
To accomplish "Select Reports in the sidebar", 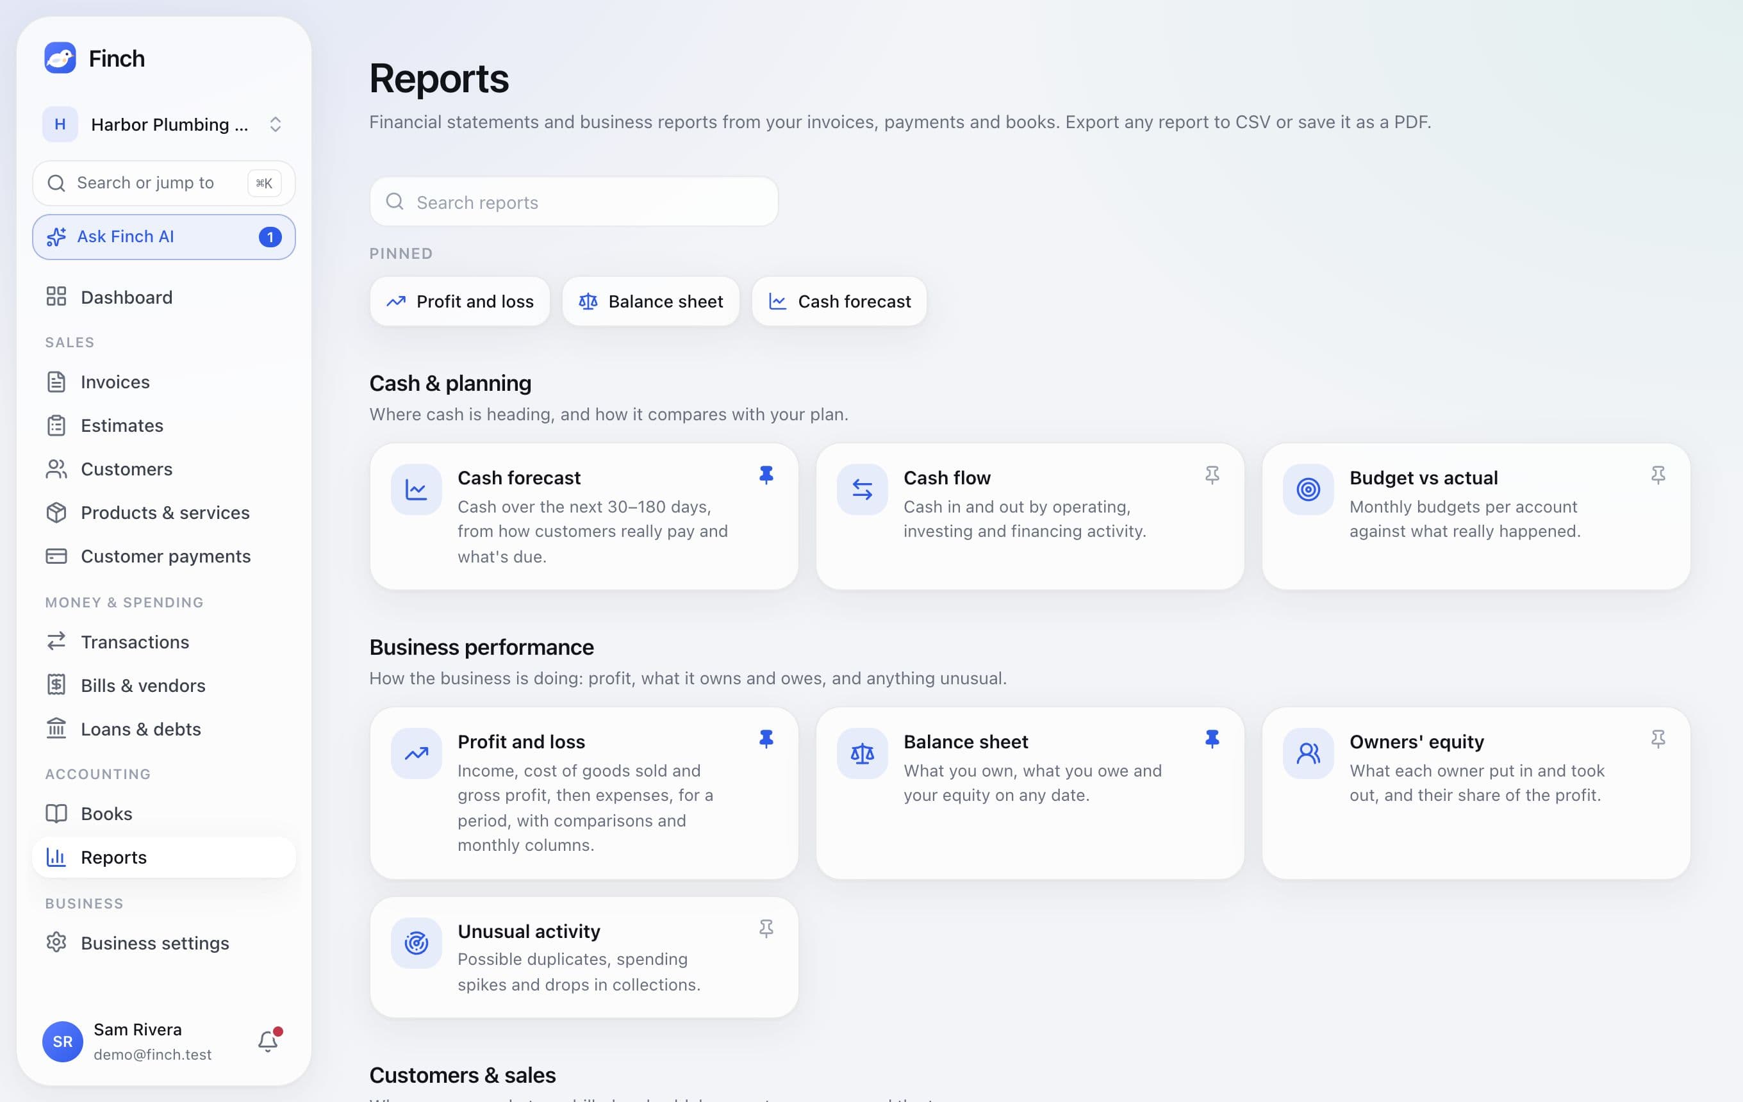I will [x=163, y=857].
